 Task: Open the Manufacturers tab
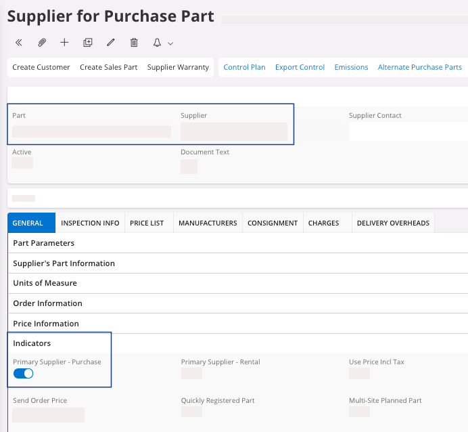tap(208, 223)
